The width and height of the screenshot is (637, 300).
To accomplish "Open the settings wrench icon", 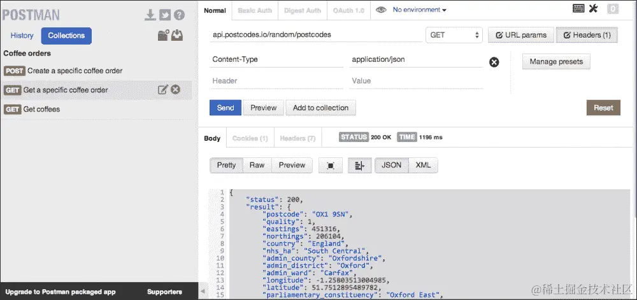I will [x=593, y=8].
